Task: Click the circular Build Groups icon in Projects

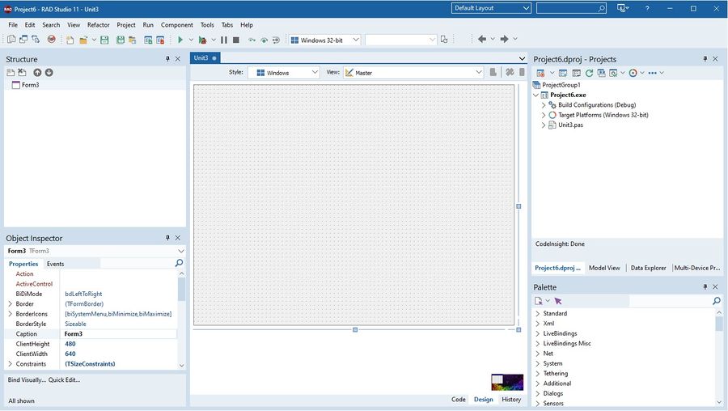Action: pos(633,73)
